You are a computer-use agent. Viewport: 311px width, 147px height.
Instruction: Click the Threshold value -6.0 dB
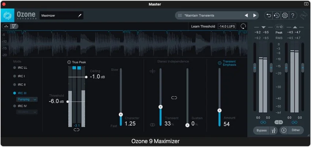(x=56, y=101)
